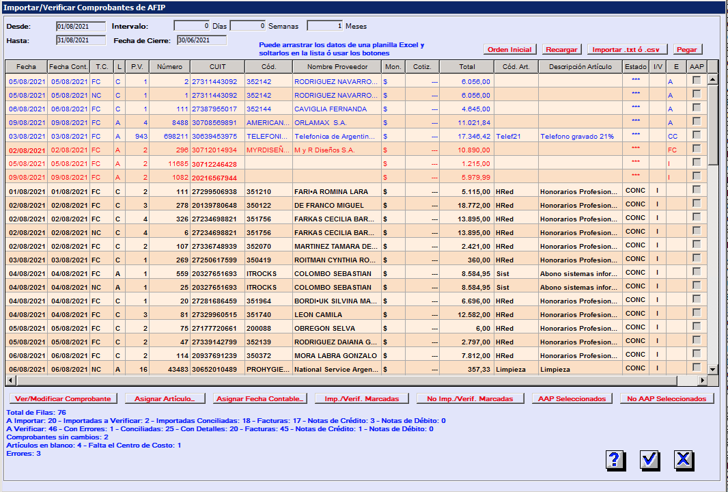The width and height of the screenshot is (728, 492).
Task: Click No Imp./Verif. Marcadas button
Action: click(x=470, y=398)
